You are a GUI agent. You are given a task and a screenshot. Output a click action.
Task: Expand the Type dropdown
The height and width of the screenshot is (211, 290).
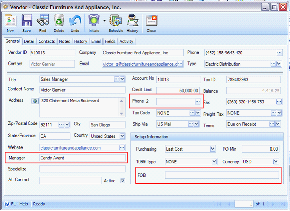[279, 64]
